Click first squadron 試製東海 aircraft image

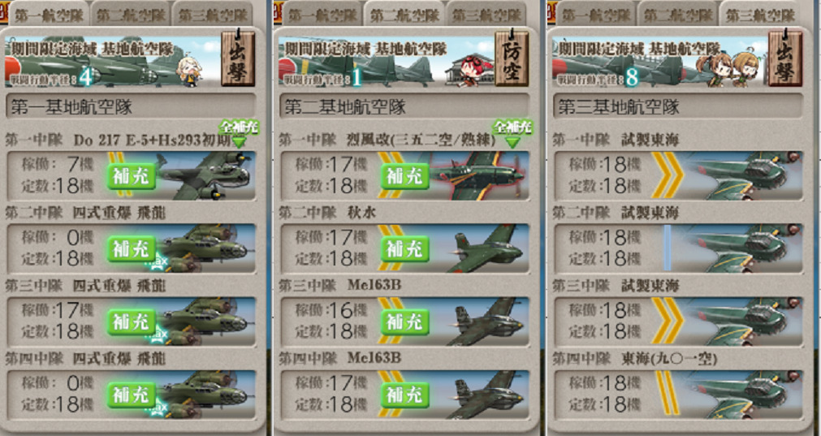(x=744, y=176)
